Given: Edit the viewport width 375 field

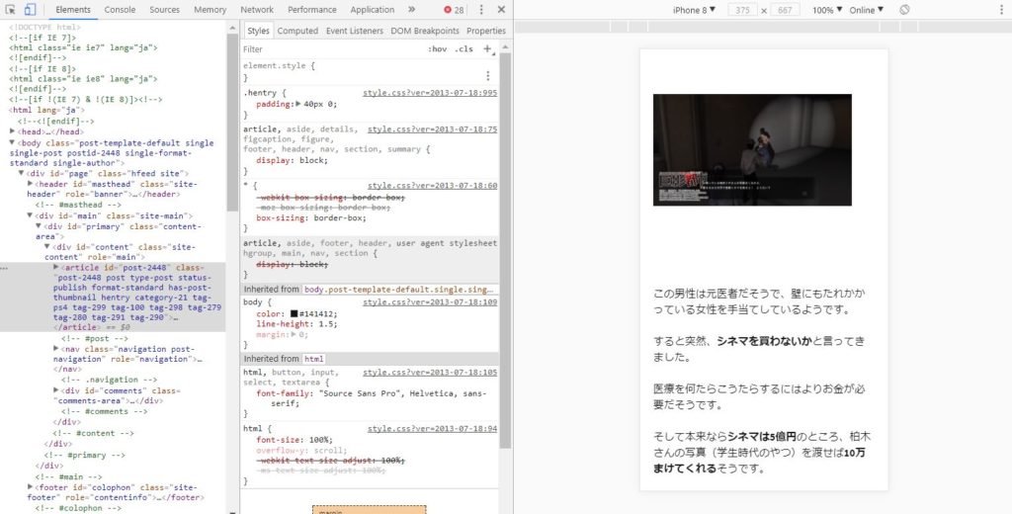Looking at the screenshot, I should 742,10.
